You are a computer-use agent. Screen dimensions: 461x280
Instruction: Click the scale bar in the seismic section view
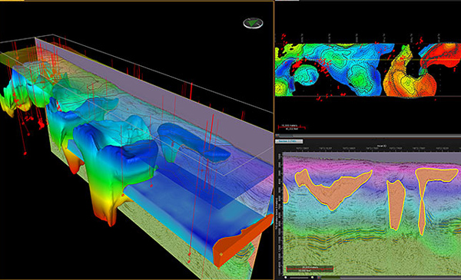pyautogui.click(x=310, y=268)
